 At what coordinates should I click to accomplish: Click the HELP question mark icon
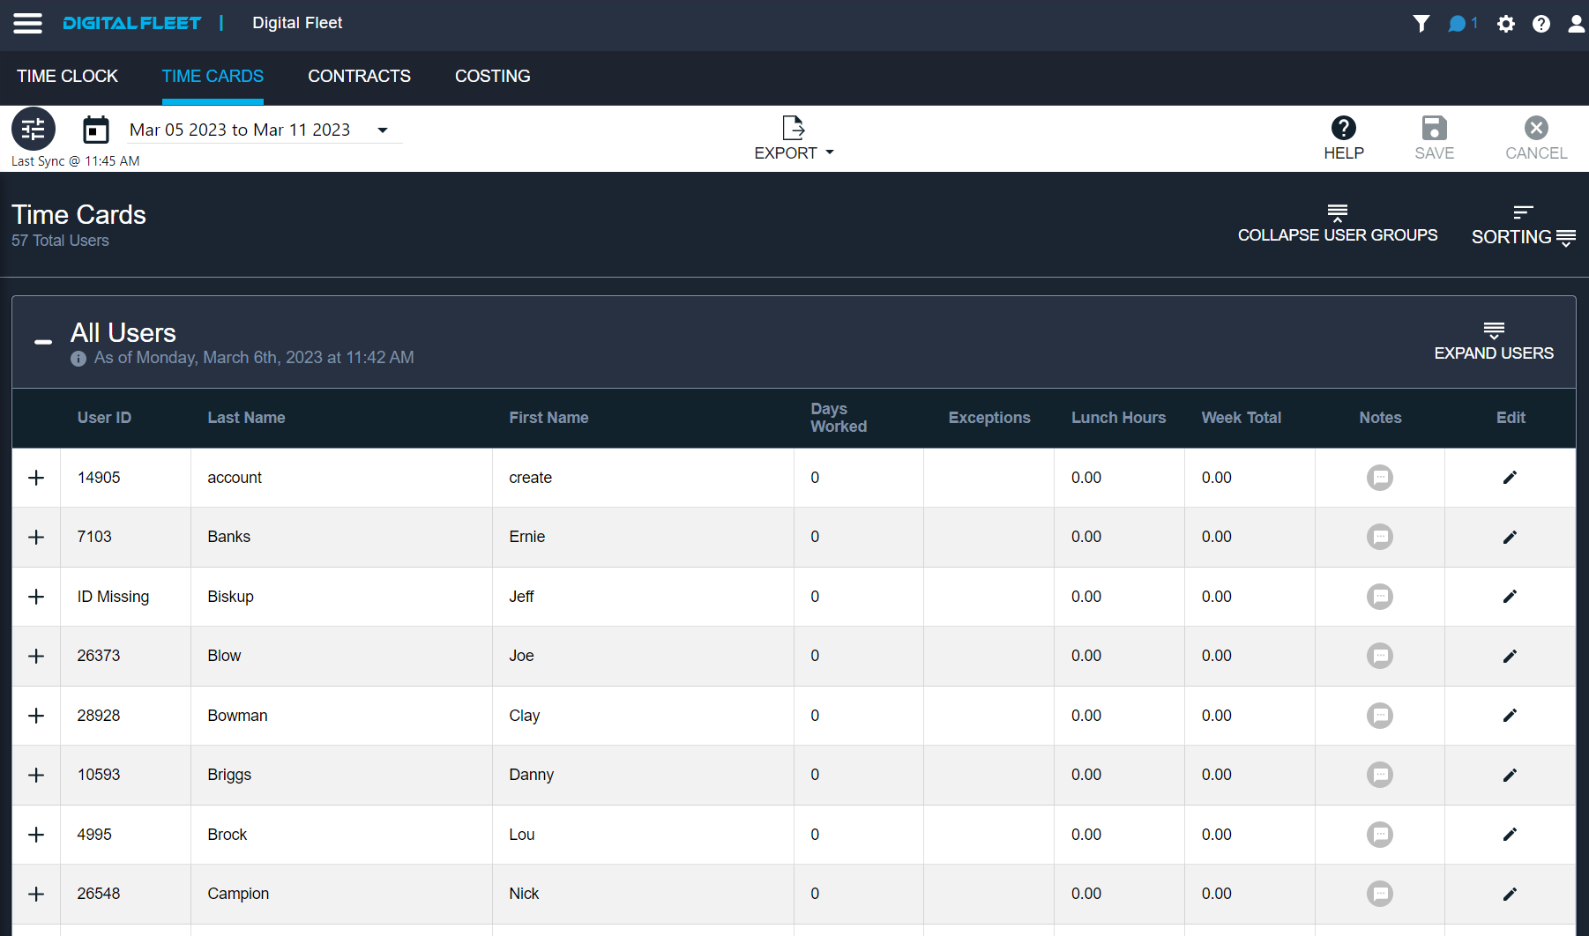click(1343, 128)
